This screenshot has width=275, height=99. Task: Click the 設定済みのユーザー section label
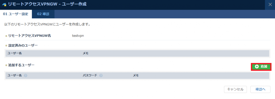click(23, 45)
